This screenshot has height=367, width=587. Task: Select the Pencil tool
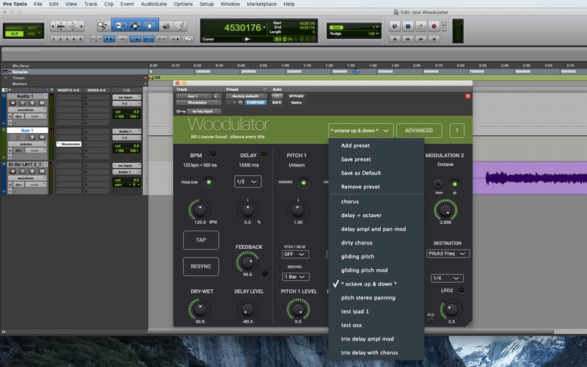tap(180, 26)
